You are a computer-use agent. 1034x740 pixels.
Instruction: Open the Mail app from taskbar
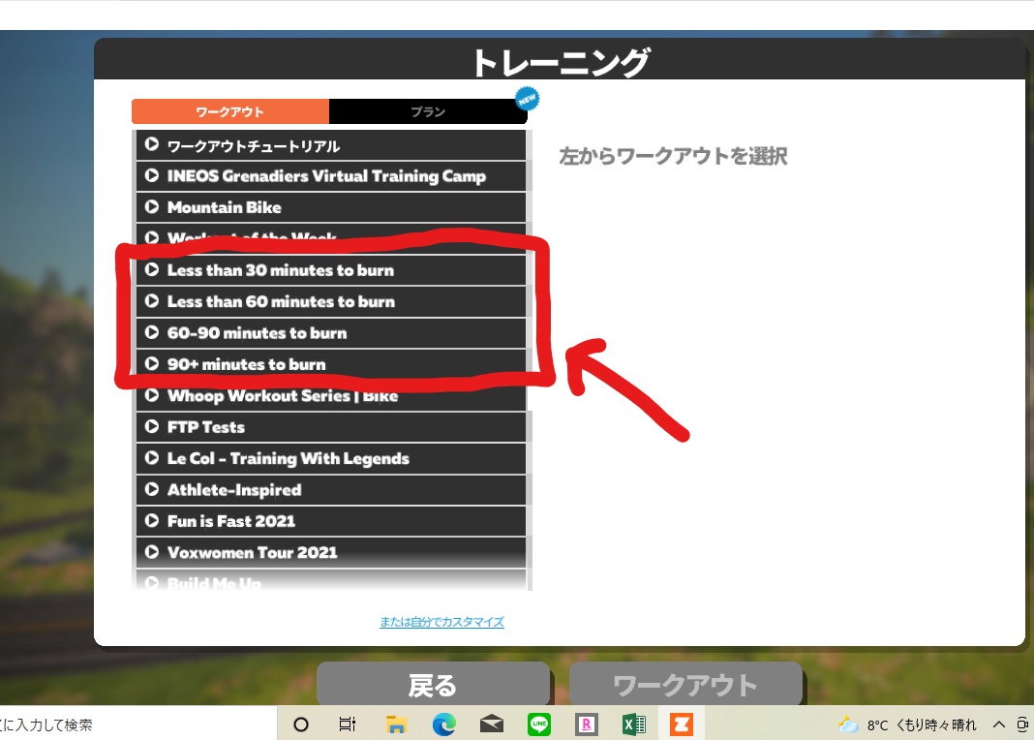[491, 725]
